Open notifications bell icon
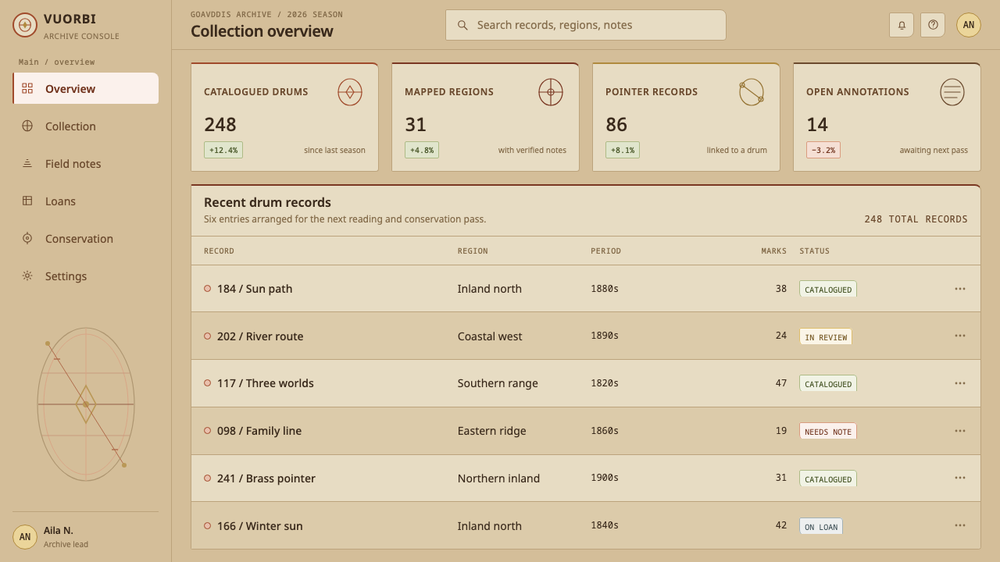The width and height of the screenshot is (1000, 562). [902, 25]
